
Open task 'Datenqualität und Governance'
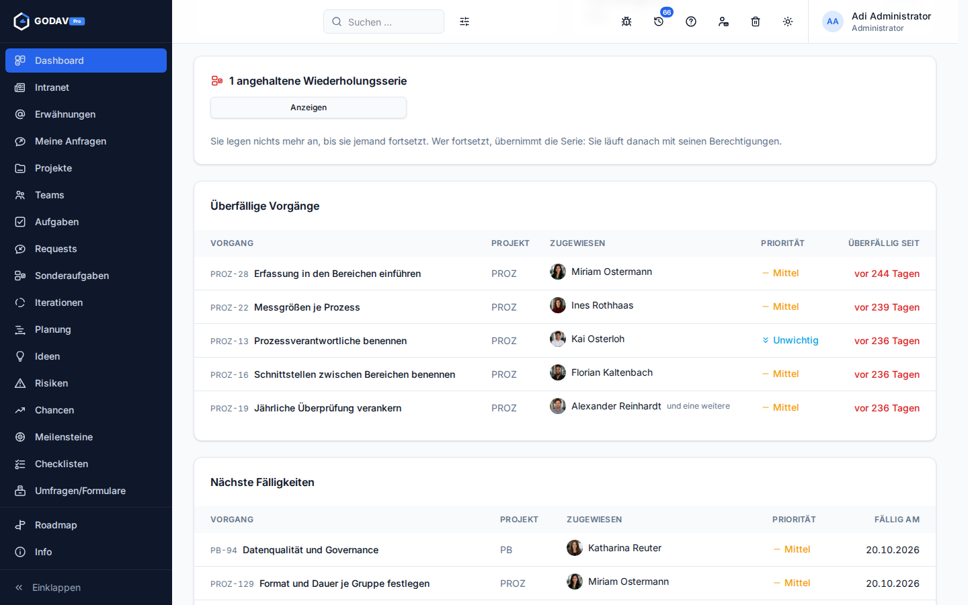coord(311,550)
